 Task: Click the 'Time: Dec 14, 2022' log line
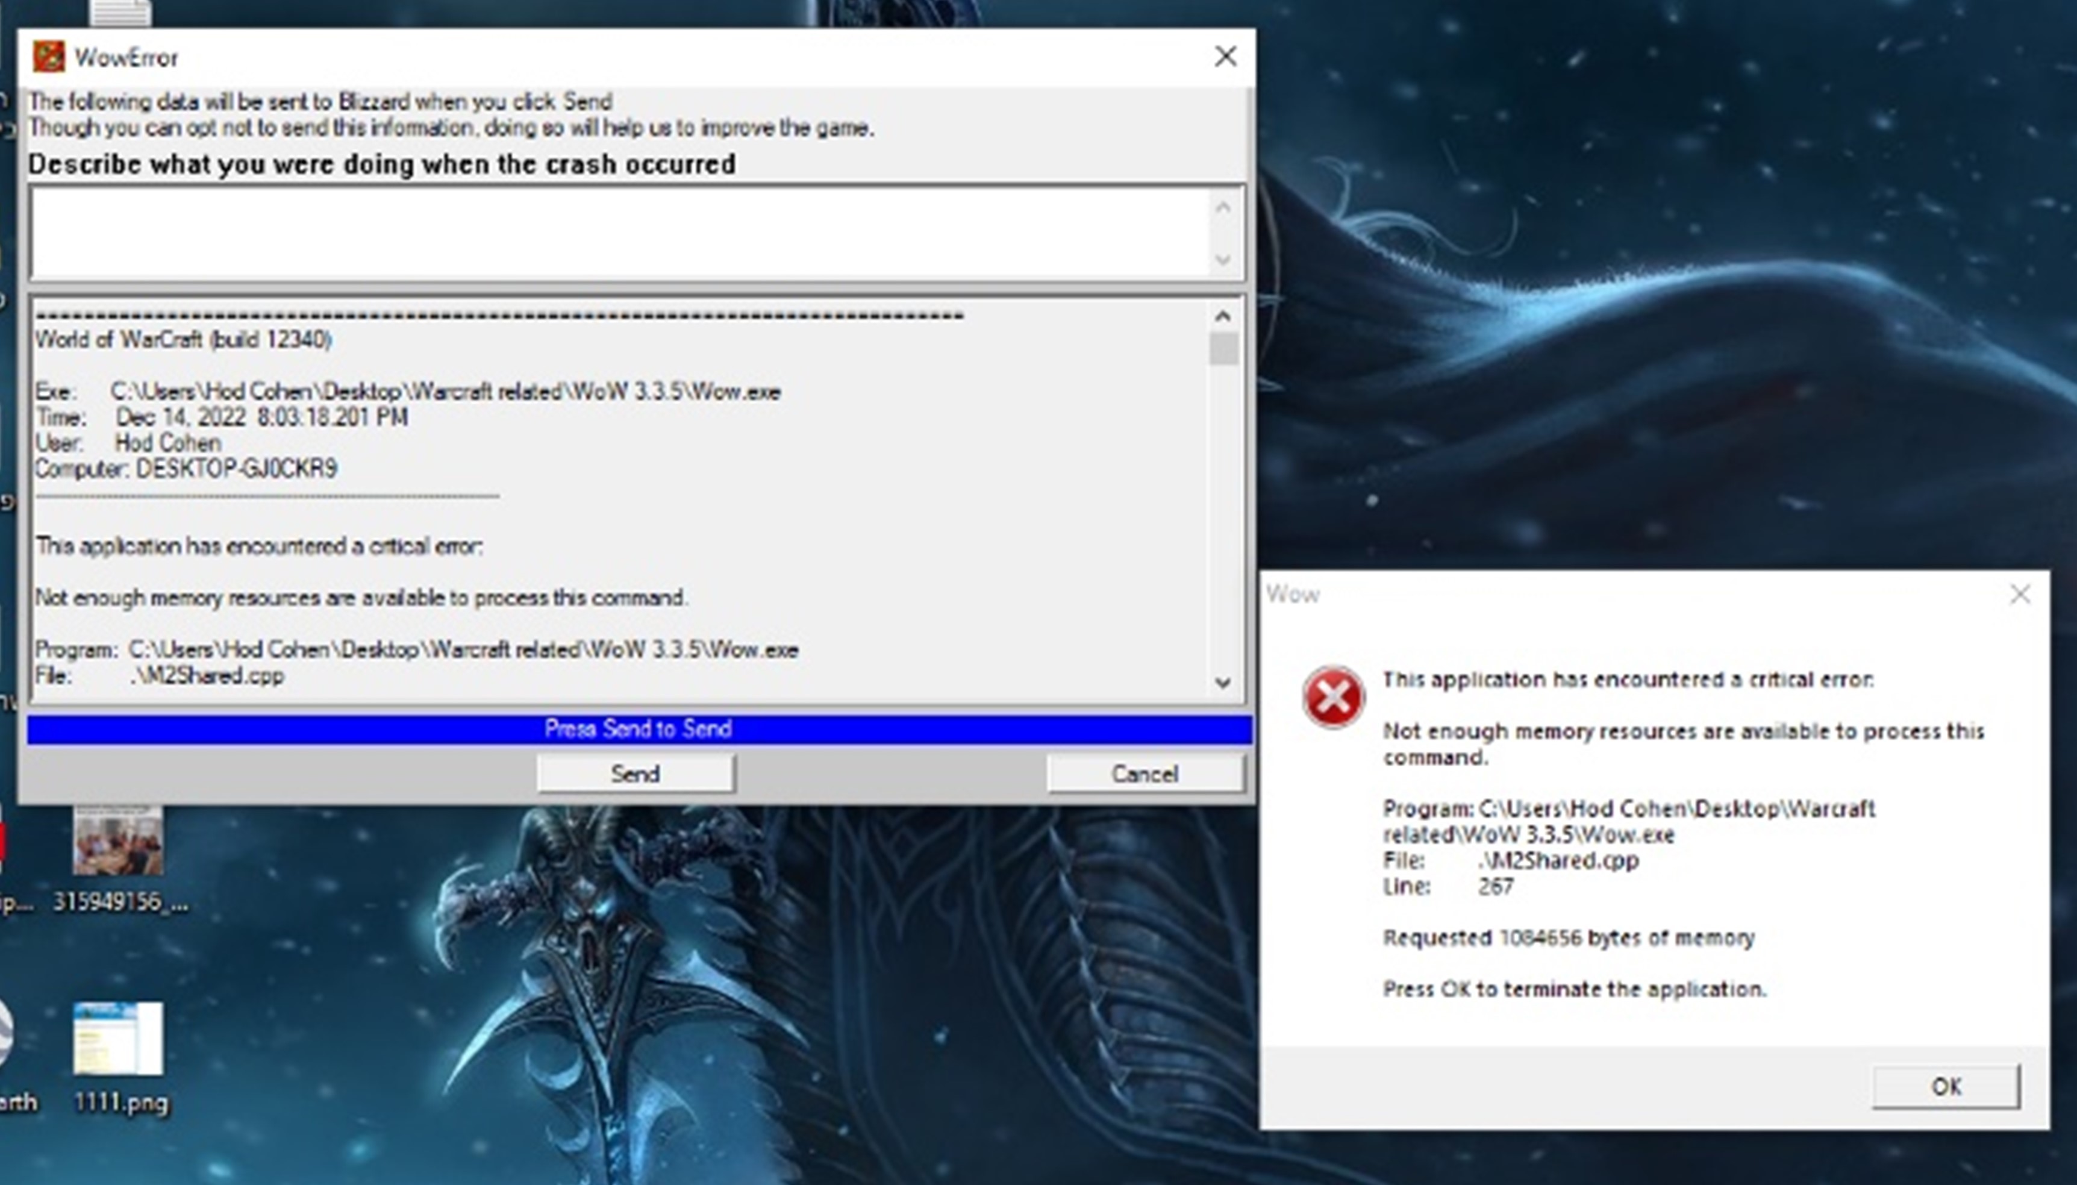point(222,417)
